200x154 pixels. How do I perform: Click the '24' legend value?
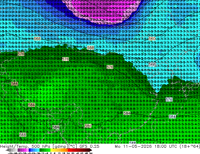pyautogui.click(x=68, y=153)
